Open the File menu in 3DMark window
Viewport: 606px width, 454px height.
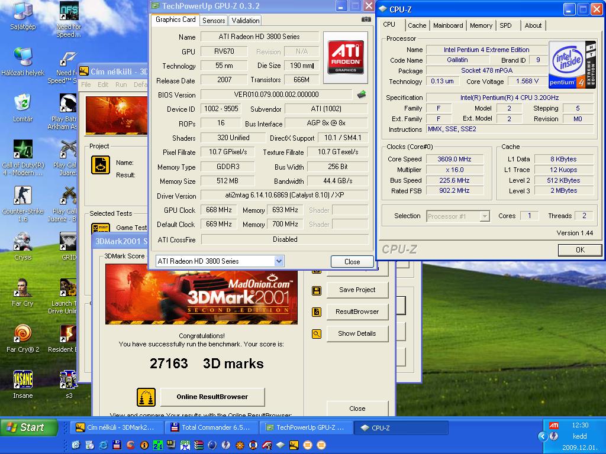86,85
